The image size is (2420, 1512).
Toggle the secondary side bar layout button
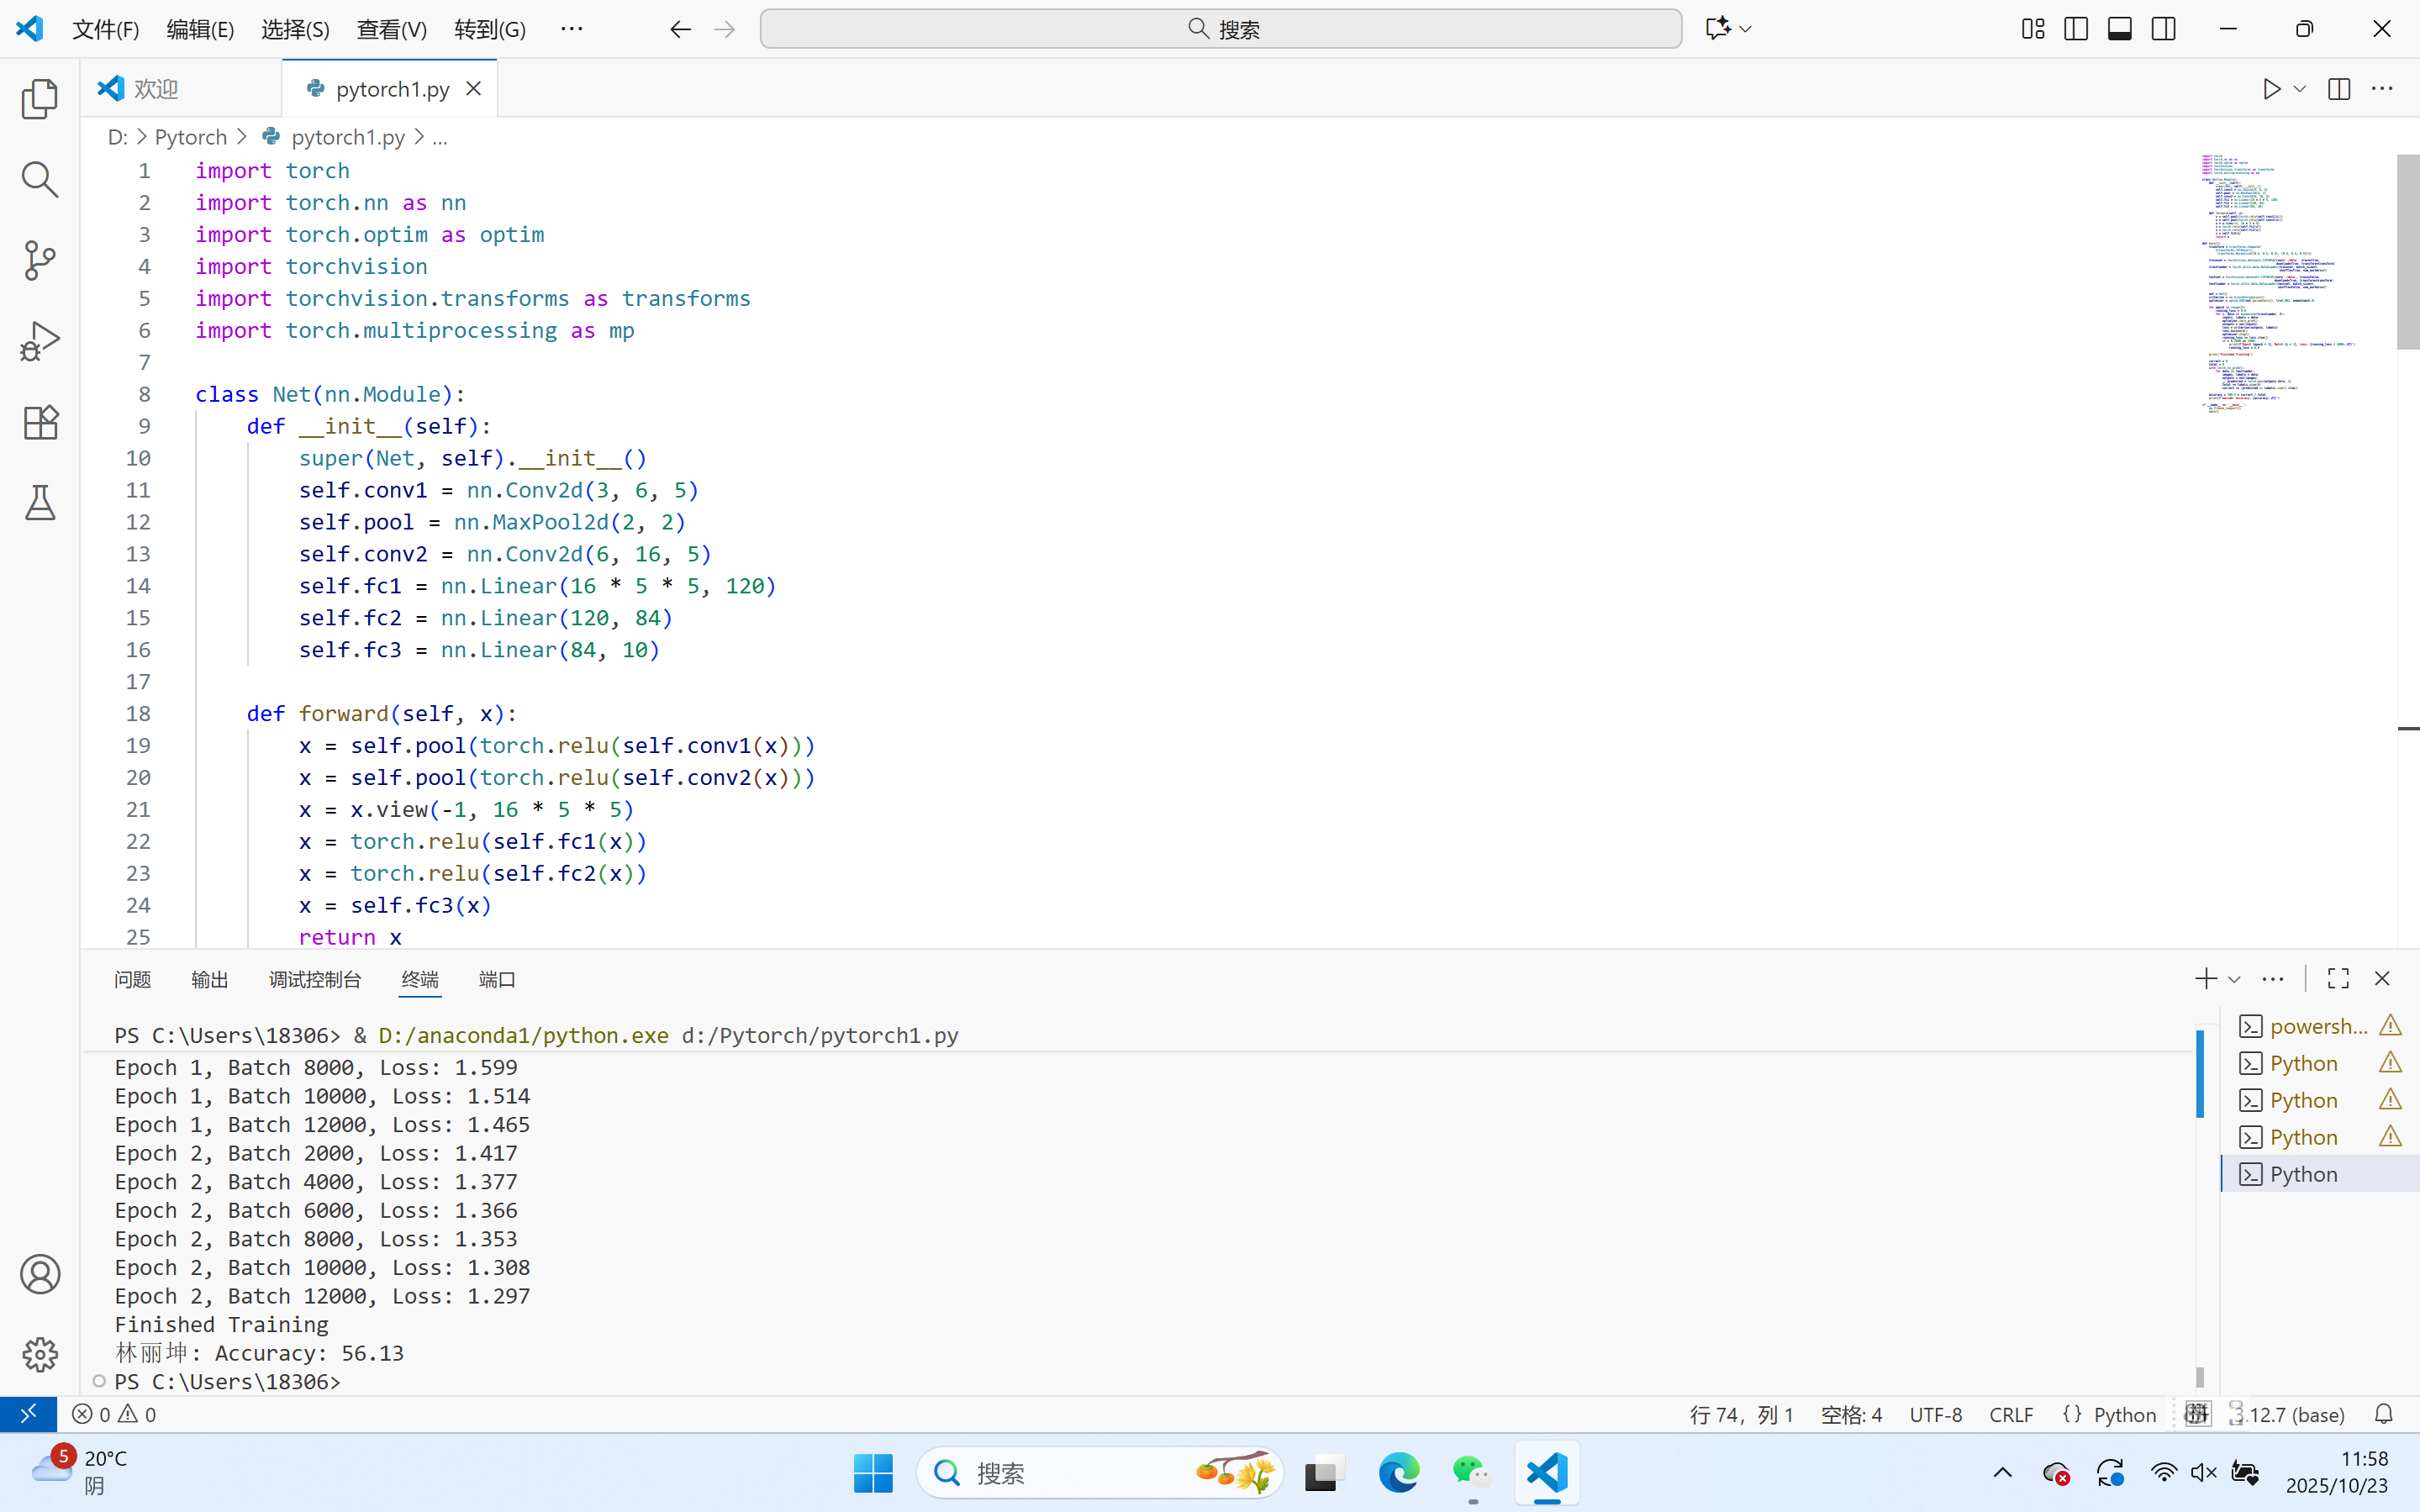(x=2163, y=29)
